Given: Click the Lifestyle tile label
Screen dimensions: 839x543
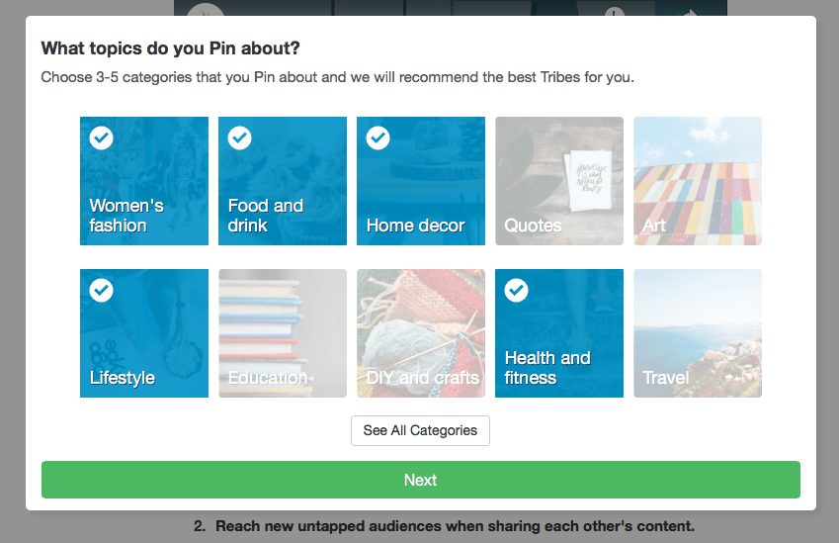Looking at the screenshot, I should (123, 378).
